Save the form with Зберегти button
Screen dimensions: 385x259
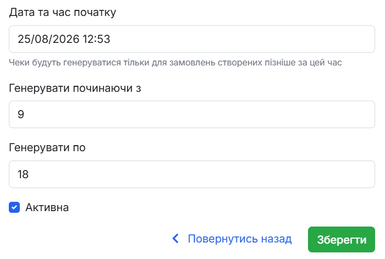(342, 239)
